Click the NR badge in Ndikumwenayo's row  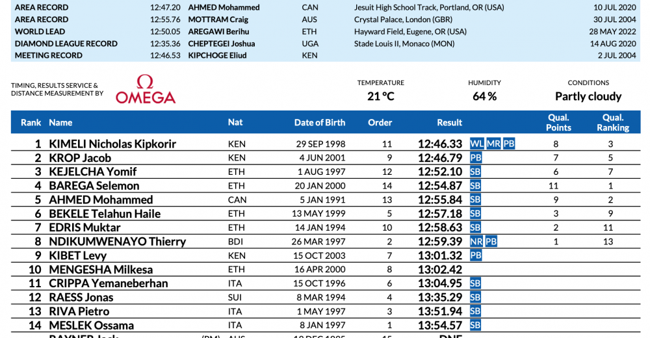click(476, 241)
